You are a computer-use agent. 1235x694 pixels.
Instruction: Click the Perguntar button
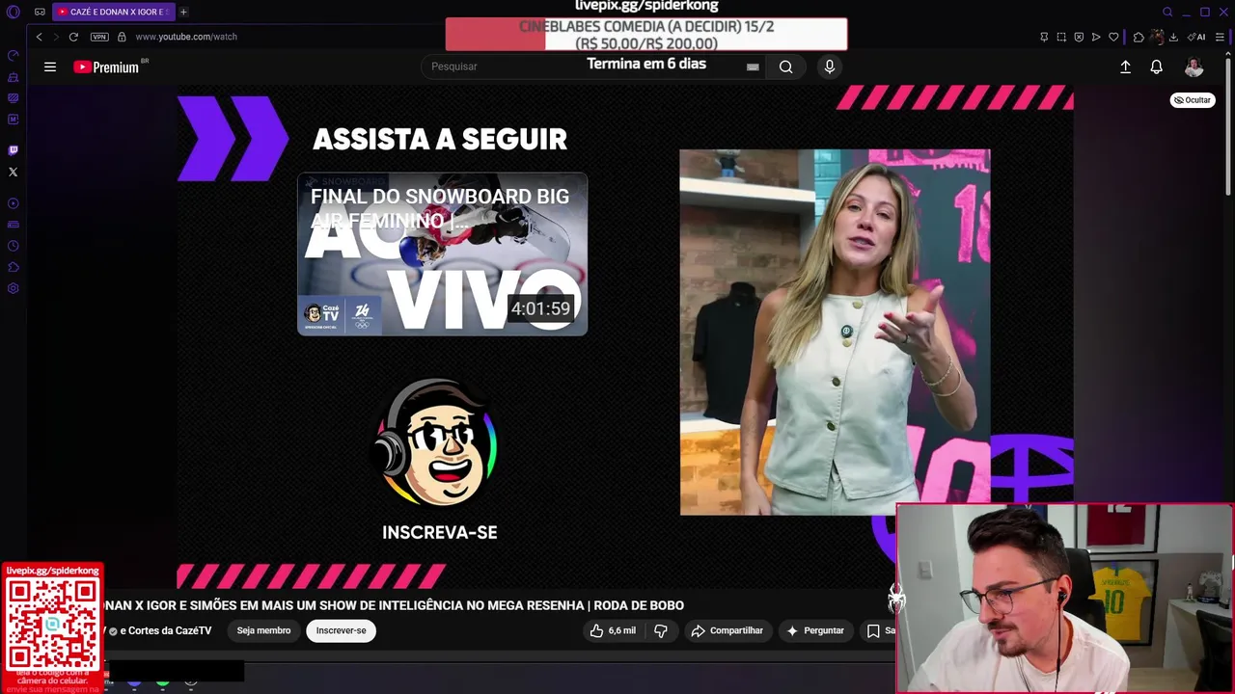point(815,630)
